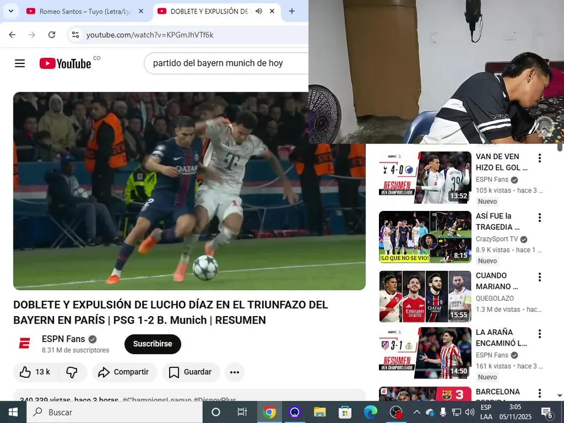The width and height of the screenshot is (564, 423).
Task: Open options menu for CUANDO MARIANO video
Action: [x=539, y=277]
